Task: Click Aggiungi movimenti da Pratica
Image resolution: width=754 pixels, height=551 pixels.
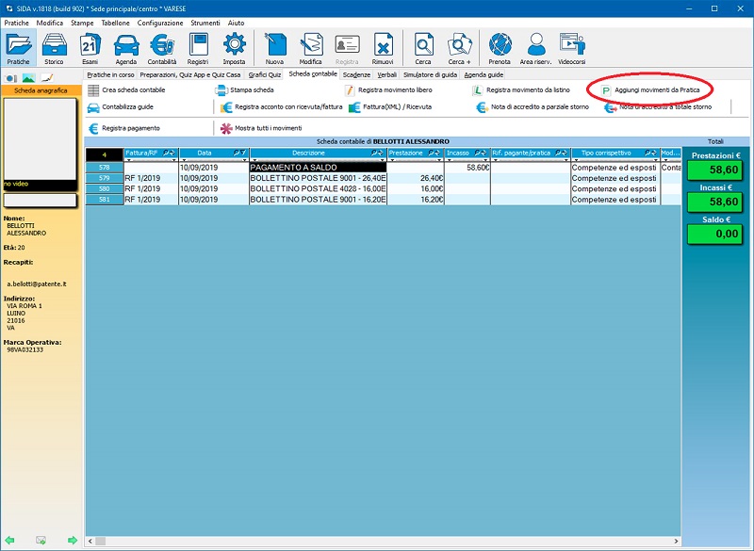Action: (650, 89)
